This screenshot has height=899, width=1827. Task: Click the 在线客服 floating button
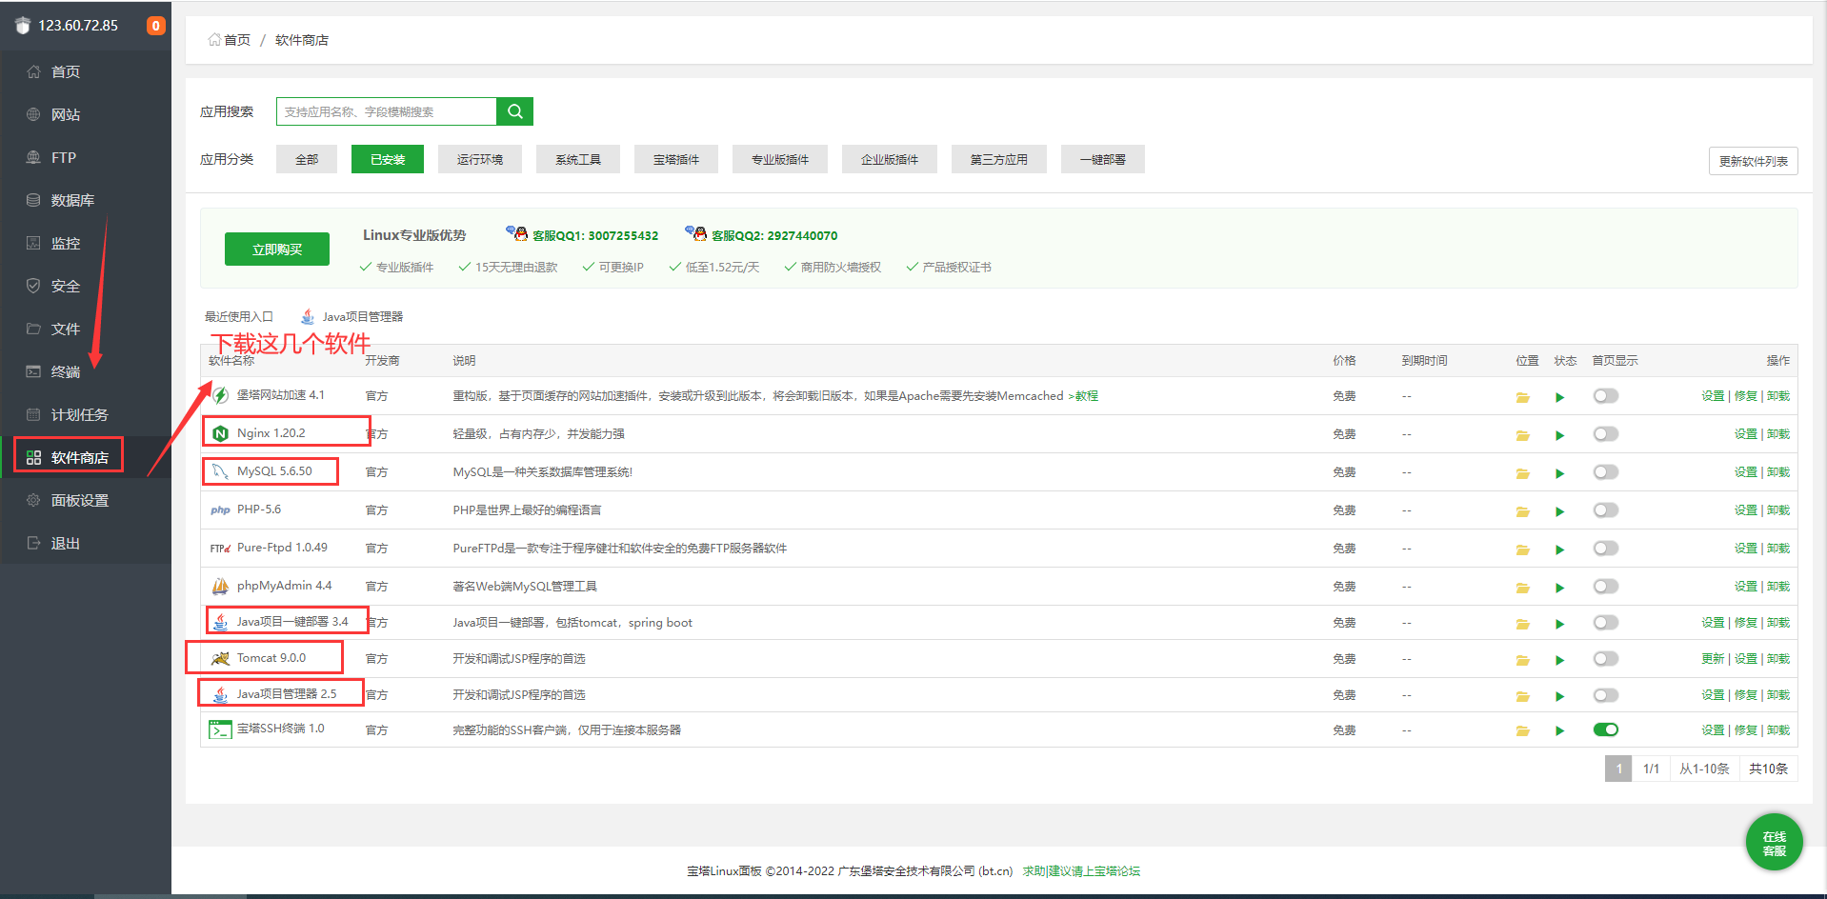(x=1775, y=842)
